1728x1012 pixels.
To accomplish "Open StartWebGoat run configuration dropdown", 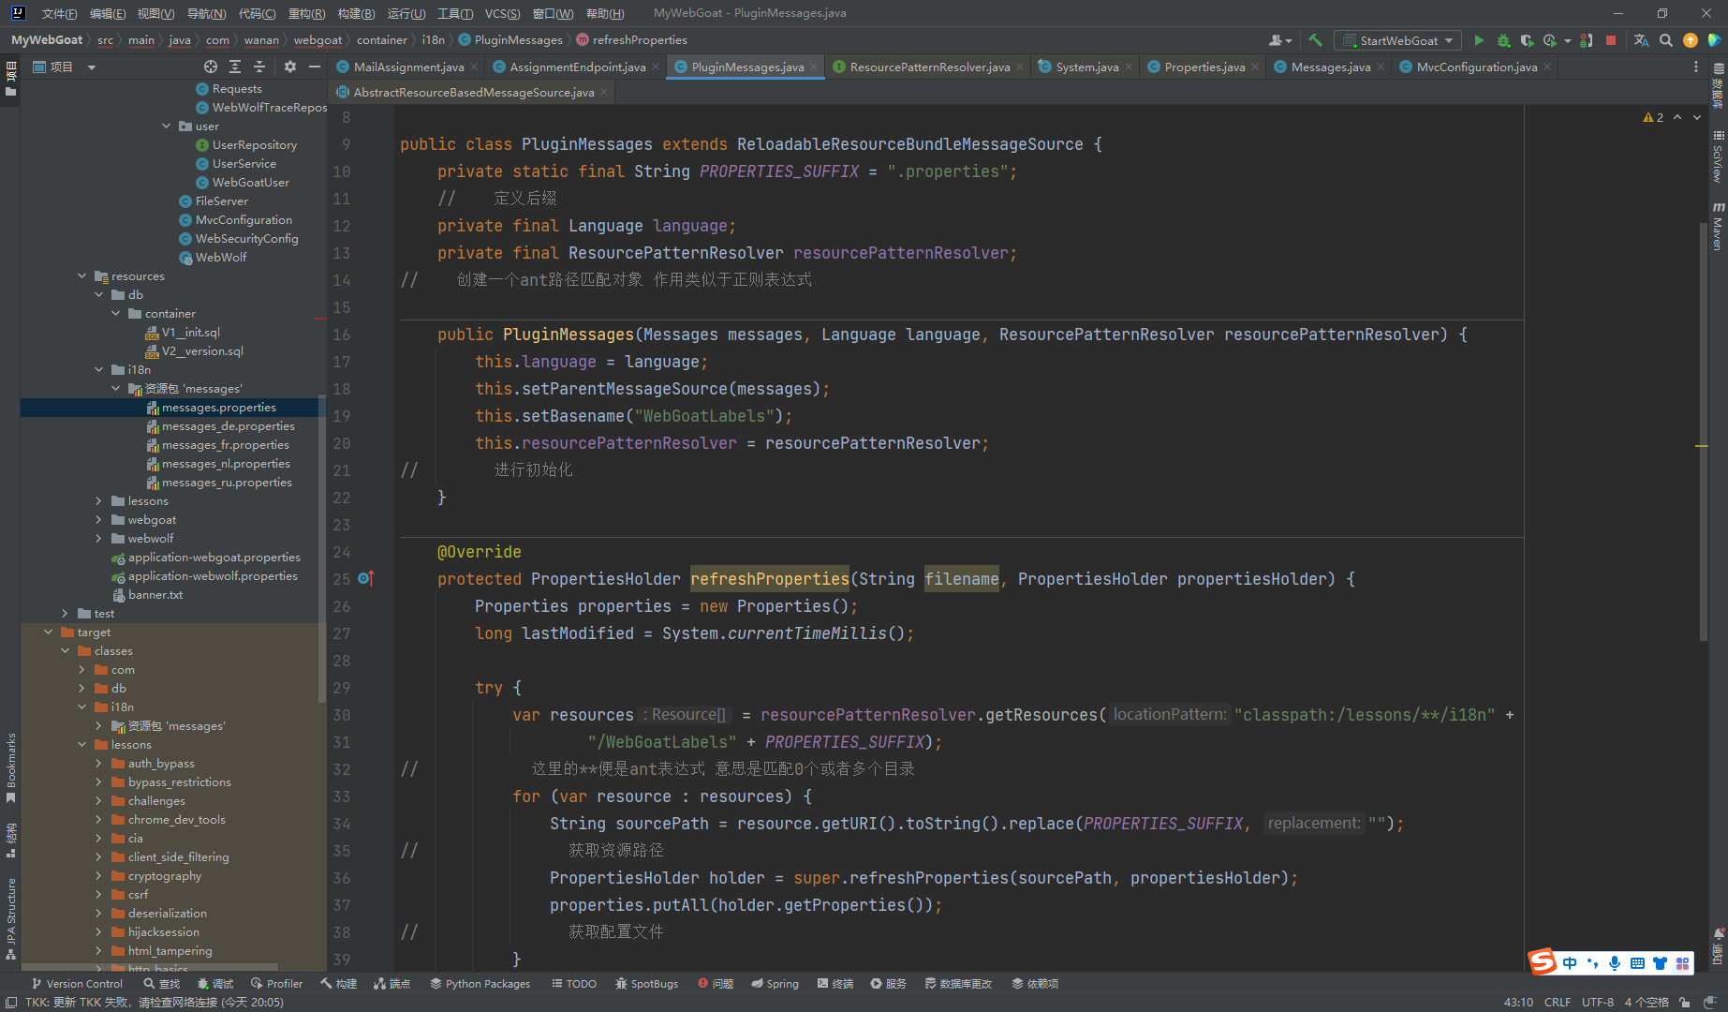I will coord(1397,40).
